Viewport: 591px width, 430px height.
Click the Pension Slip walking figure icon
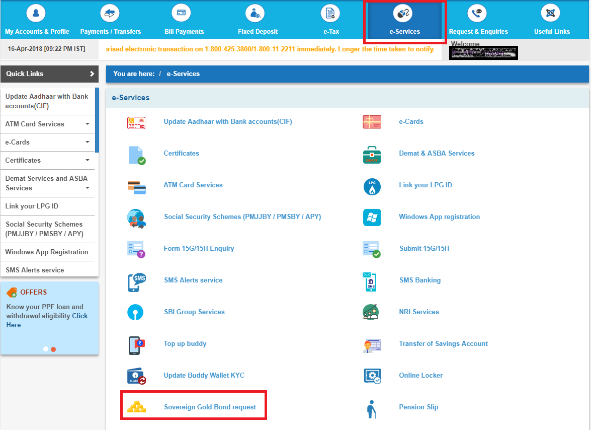coord(372,409)
